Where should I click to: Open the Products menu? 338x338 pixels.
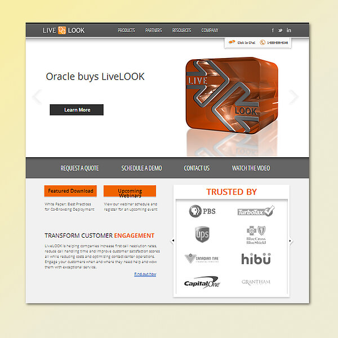pyautogui.click(x=126, y=30)
